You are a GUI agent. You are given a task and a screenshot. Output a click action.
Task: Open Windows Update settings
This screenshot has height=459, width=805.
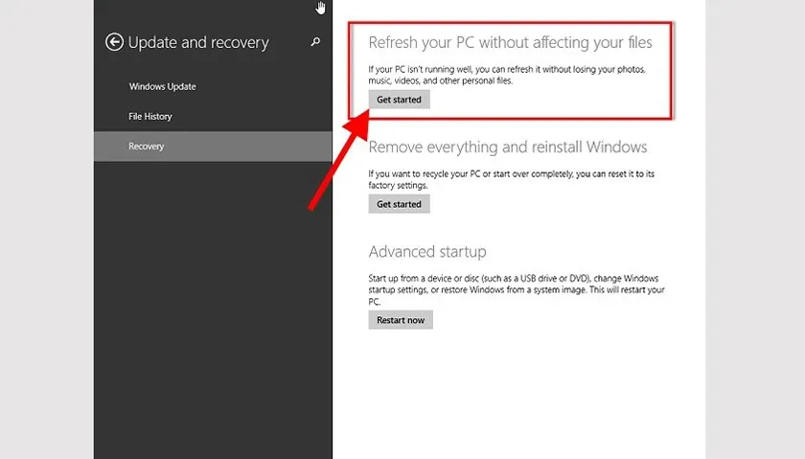pos(162,86)
